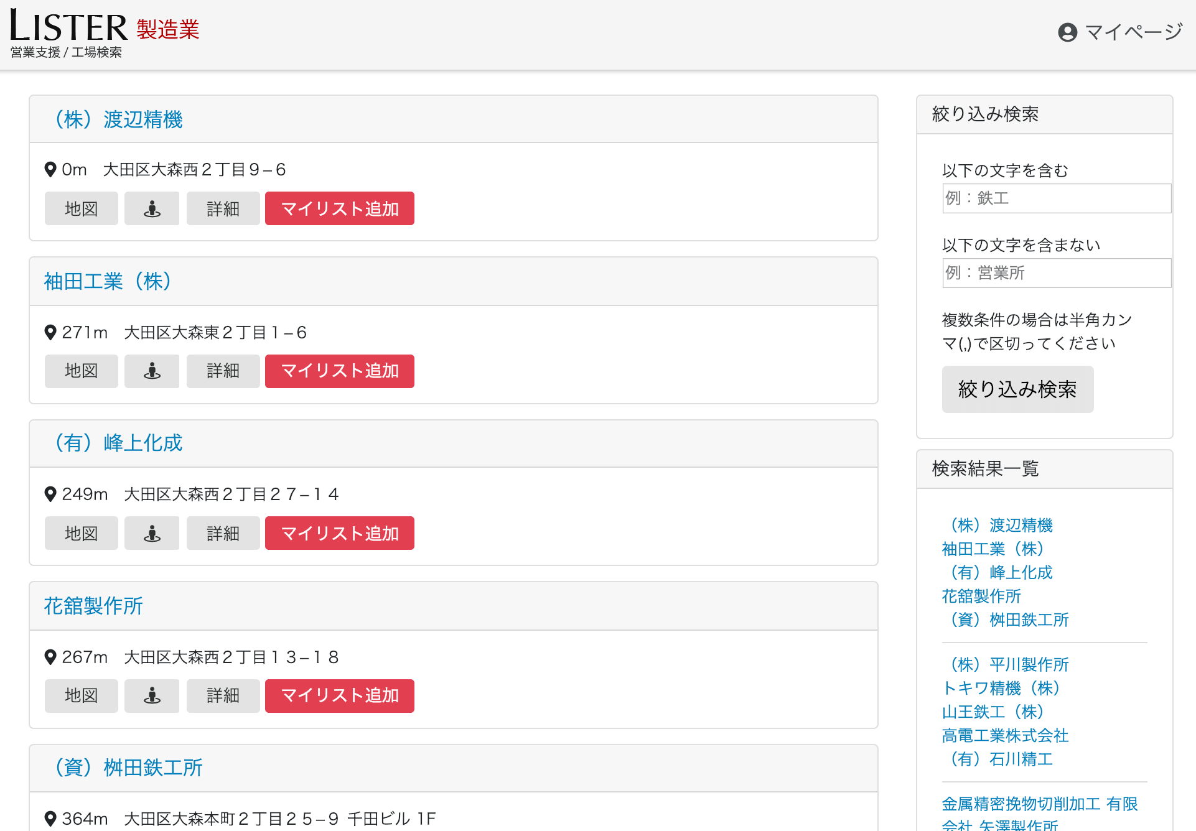The height and width of the screenshot is (831, 1196).
Task: Click location pin icon next to 0m
Action: (51, 170)
